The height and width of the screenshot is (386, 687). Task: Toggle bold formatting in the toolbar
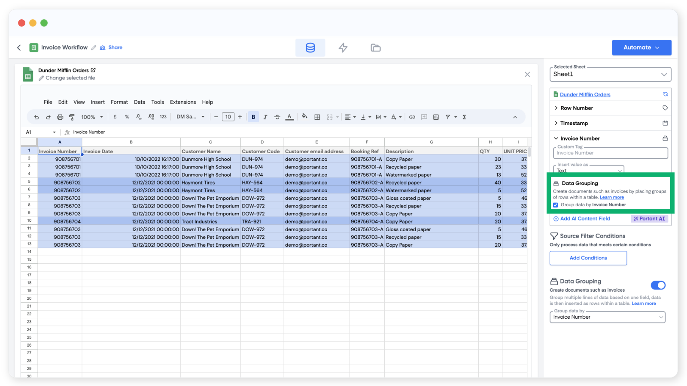253,117
